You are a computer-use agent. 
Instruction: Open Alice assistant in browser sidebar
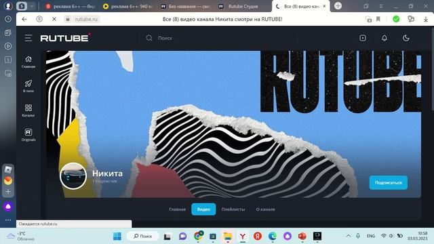click(x=8, y=206)
